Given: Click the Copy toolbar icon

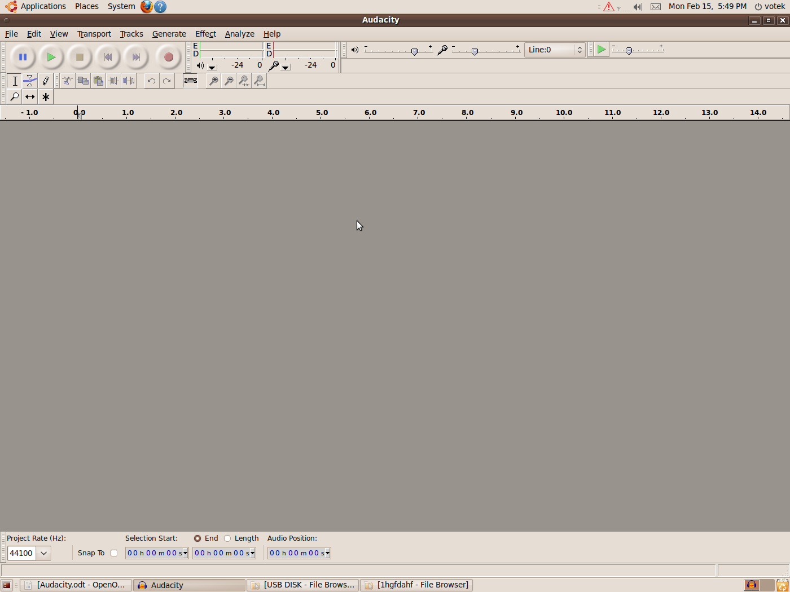Looking at the screenshot, I should tap(83, 81).
